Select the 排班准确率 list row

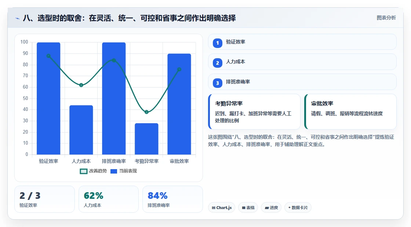pos(302,82)
